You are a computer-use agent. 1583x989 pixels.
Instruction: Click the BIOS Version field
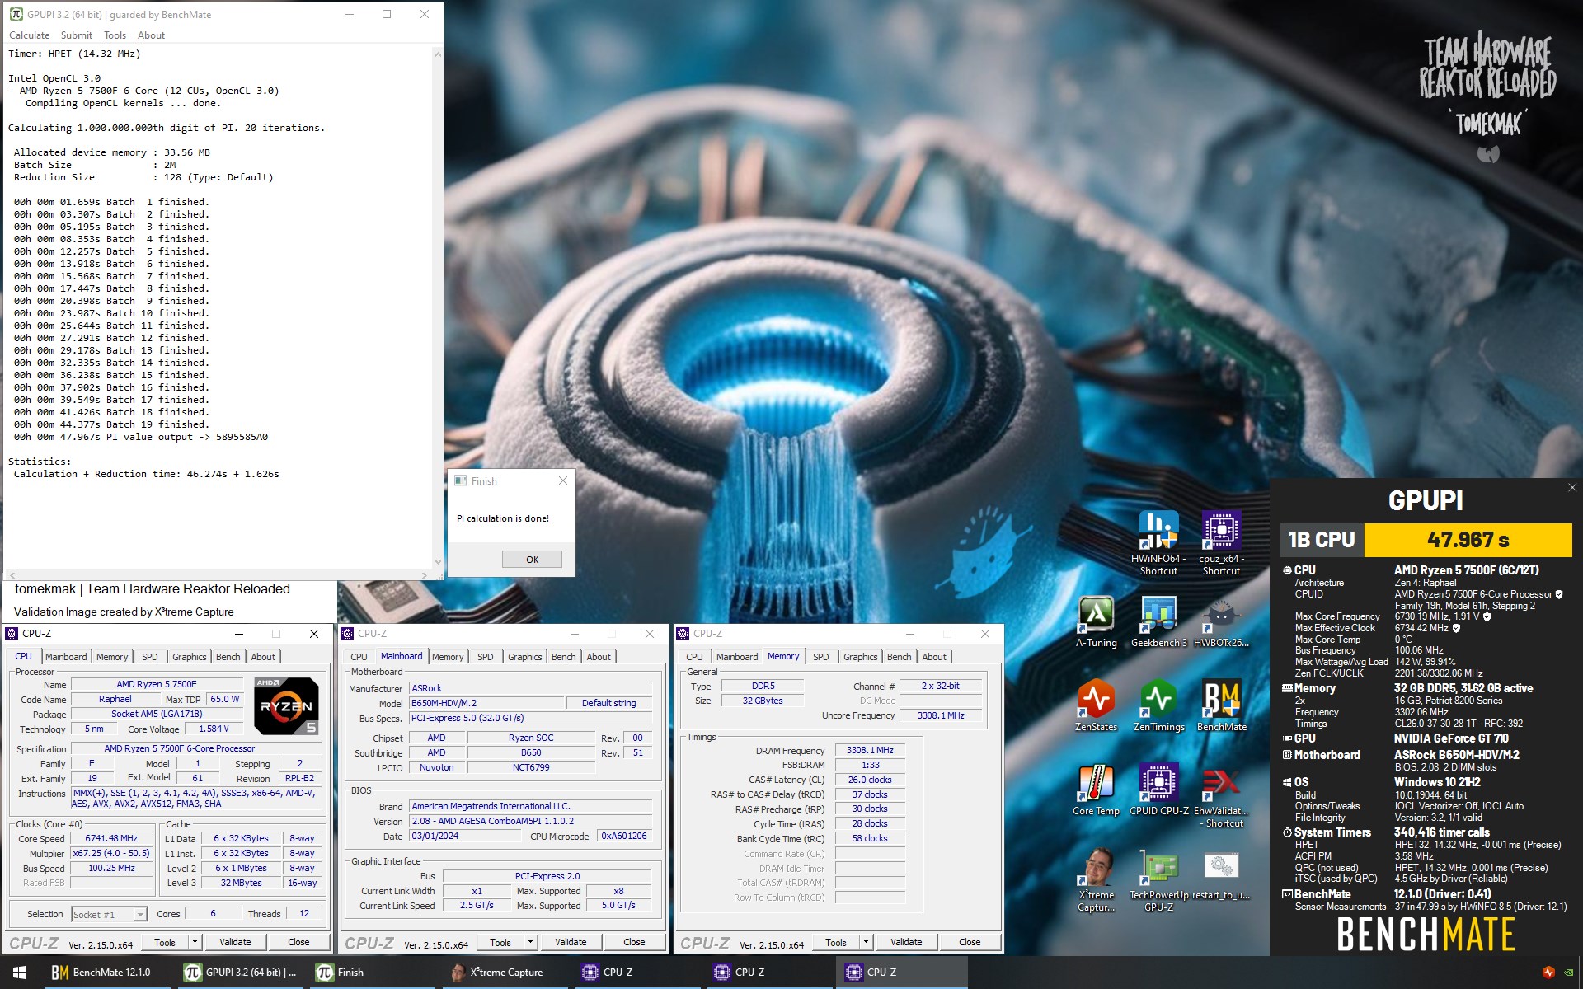pyautogui.click(x=531, y=821)
